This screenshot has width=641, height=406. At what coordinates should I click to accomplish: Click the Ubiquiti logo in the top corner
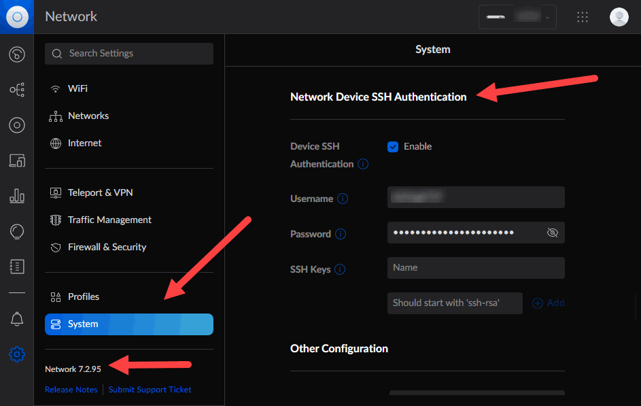tap(16, 16)
